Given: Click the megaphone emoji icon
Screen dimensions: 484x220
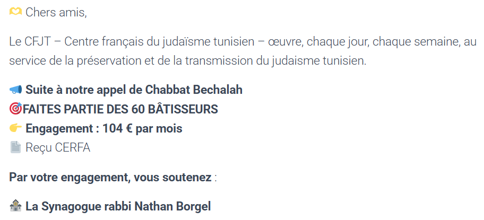Looking at the screenshot, I should (16, 90).
